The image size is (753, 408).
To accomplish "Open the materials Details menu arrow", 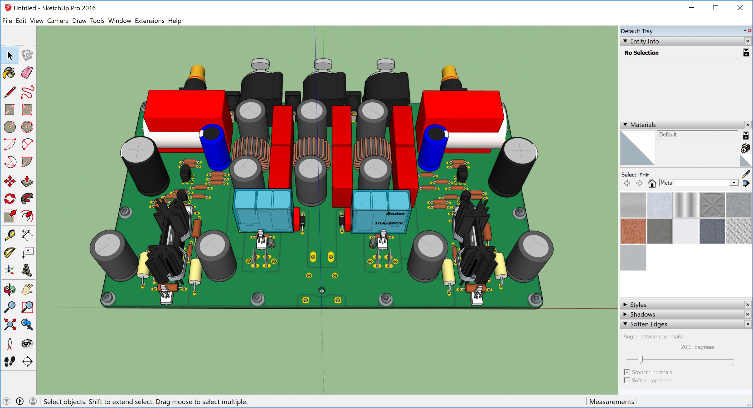I will [x=746, y=183].
